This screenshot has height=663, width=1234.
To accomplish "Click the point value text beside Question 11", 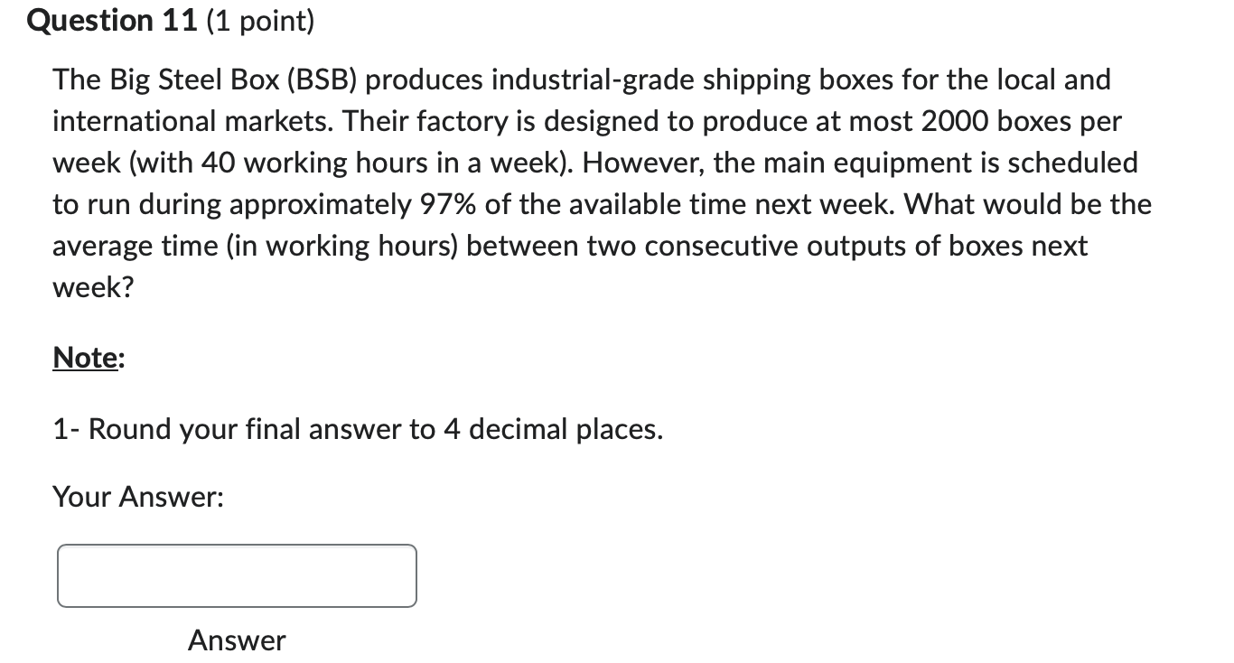I will pos(261,21).
